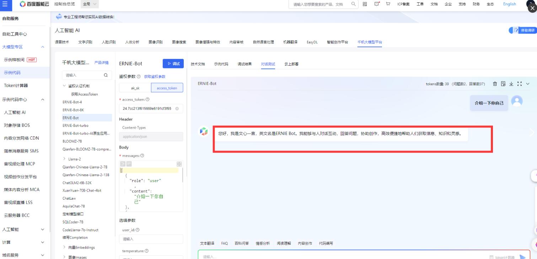Expand the Llama-2 tree node
Screen dimensions: 537x259
(x=64, y=159)
